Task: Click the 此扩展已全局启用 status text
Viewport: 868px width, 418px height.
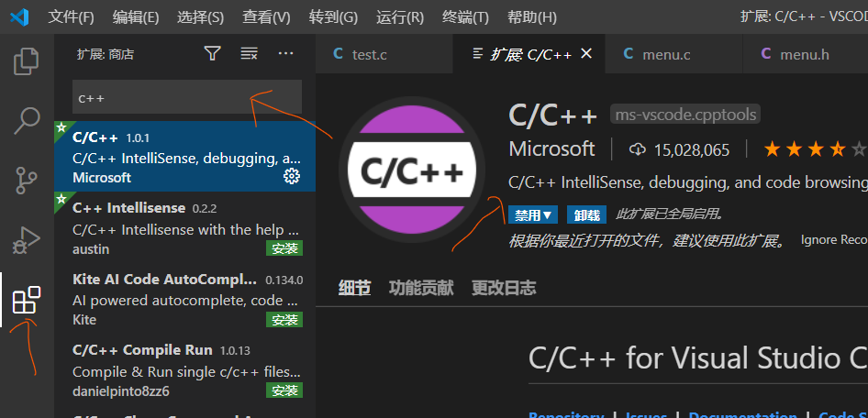Action: point(670,214)
